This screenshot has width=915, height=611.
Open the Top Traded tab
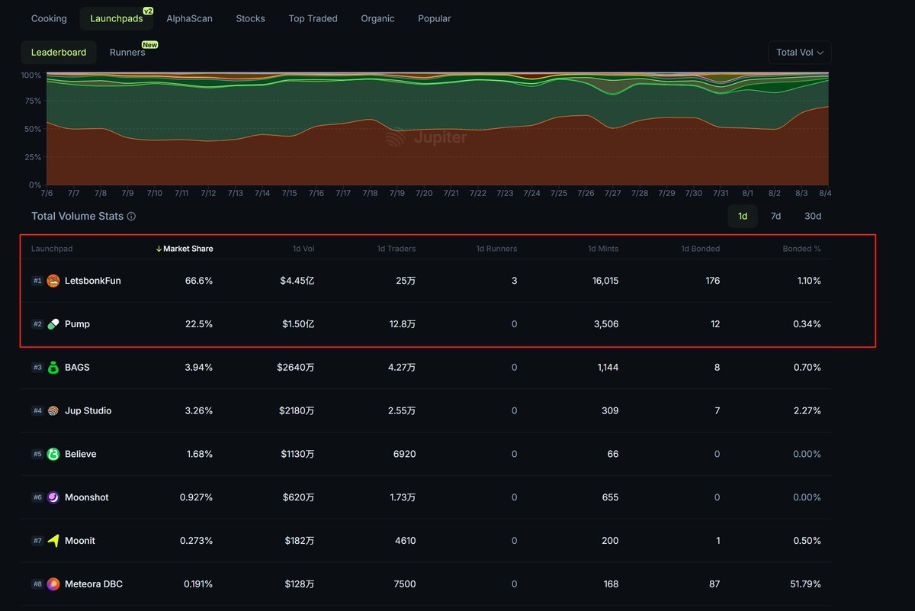click(x=313, y=18)
